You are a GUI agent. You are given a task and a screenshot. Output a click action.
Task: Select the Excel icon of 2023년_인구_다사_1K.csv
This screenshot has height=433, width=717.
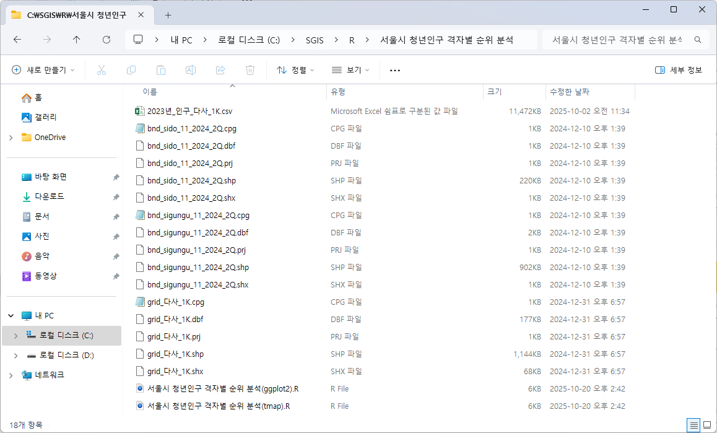pyautogui.click(x=140, y=112)
